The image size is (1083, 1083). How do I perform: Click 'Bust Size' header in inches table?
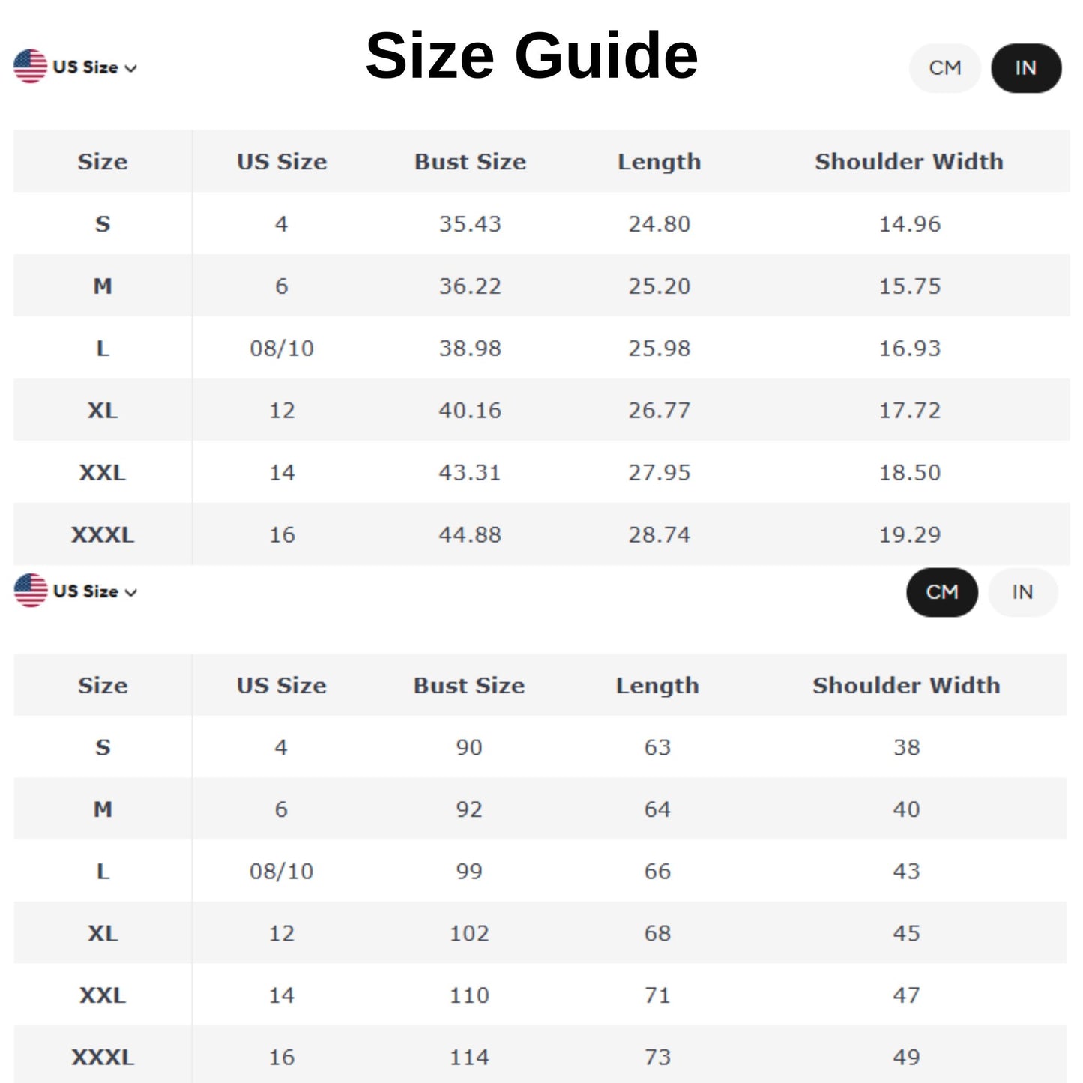click(x=470, y=162)
